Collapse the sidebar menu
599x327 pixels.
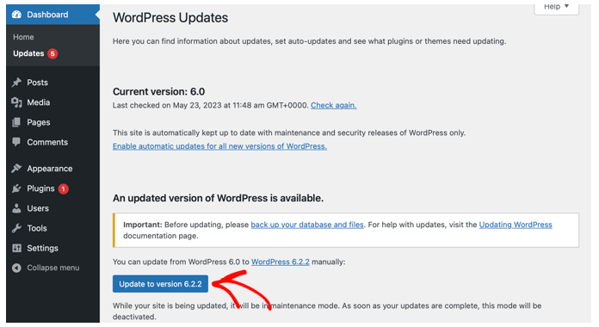[46, 268]
